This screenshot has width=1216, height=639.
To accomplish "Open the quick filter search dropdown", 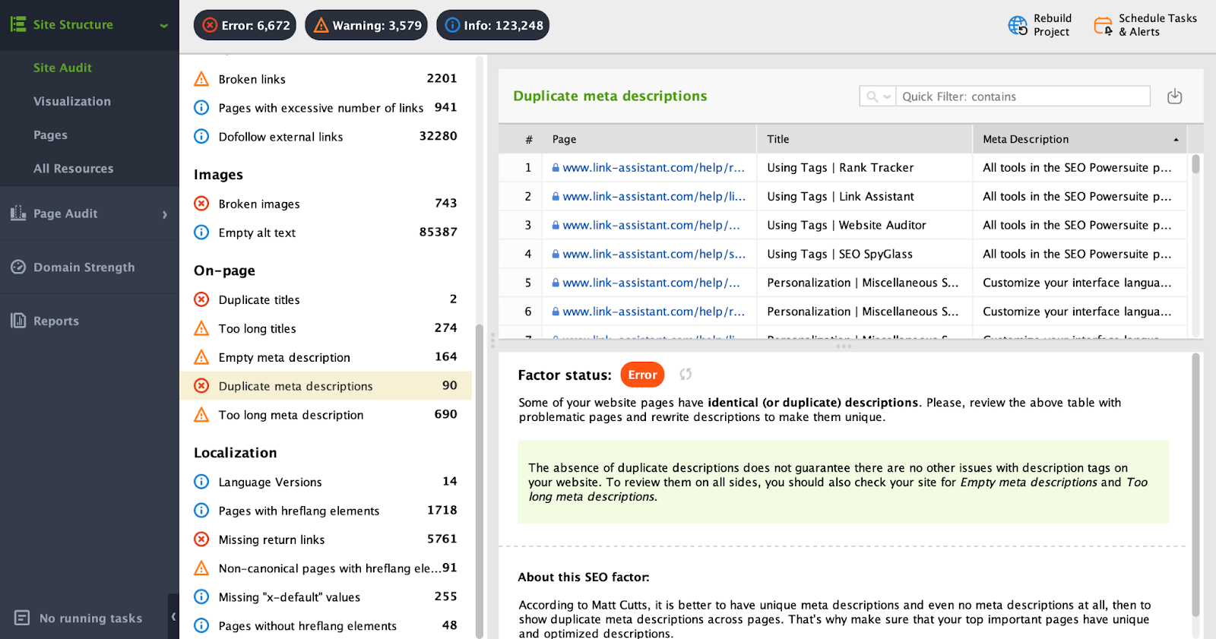I will tap(878, 96).
